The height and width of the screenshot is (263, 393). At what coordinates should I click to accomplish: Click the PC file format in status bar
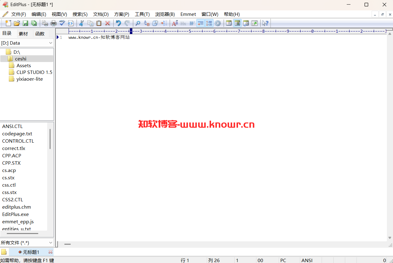click(283, 260)
